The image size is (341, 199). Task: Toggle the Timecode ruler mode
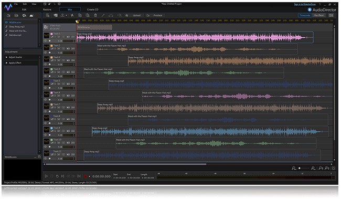pos(305,15)
